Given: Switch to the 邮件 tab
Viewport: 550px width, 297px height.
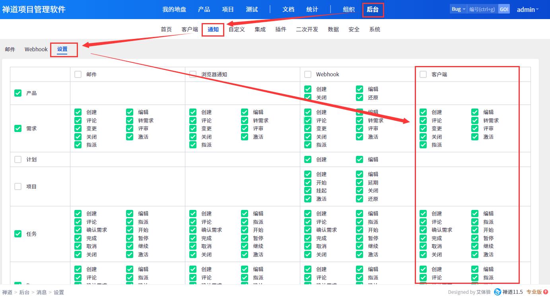Looking at the screenshot, I should click(x=10, y=49).
